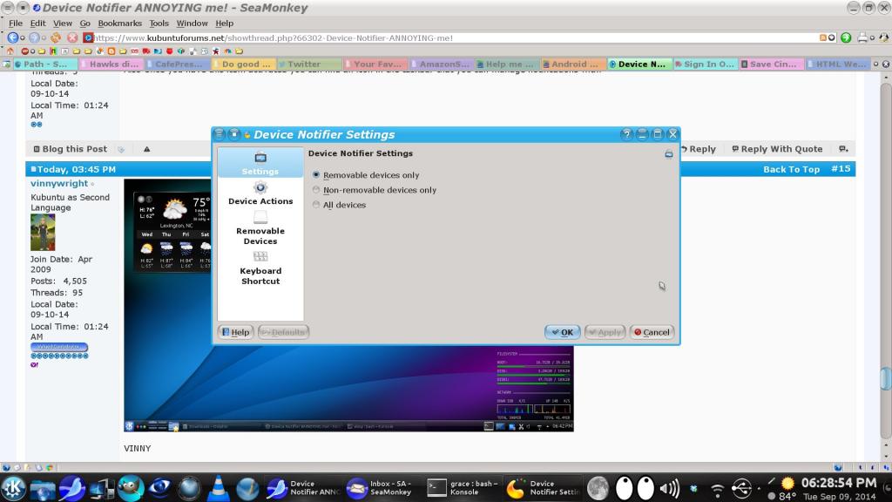Image resolution: width=892 pixels, height=502 pixels.
Task: Open the Device Actions settings page
Action: [260, 193]
